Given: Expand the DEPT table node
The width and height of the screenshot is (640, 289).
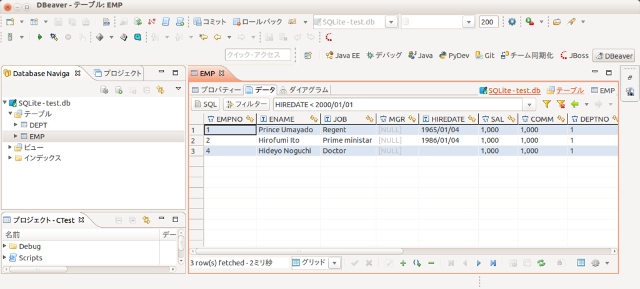Looking at the screenshot, I should click(x=16, y=124).
